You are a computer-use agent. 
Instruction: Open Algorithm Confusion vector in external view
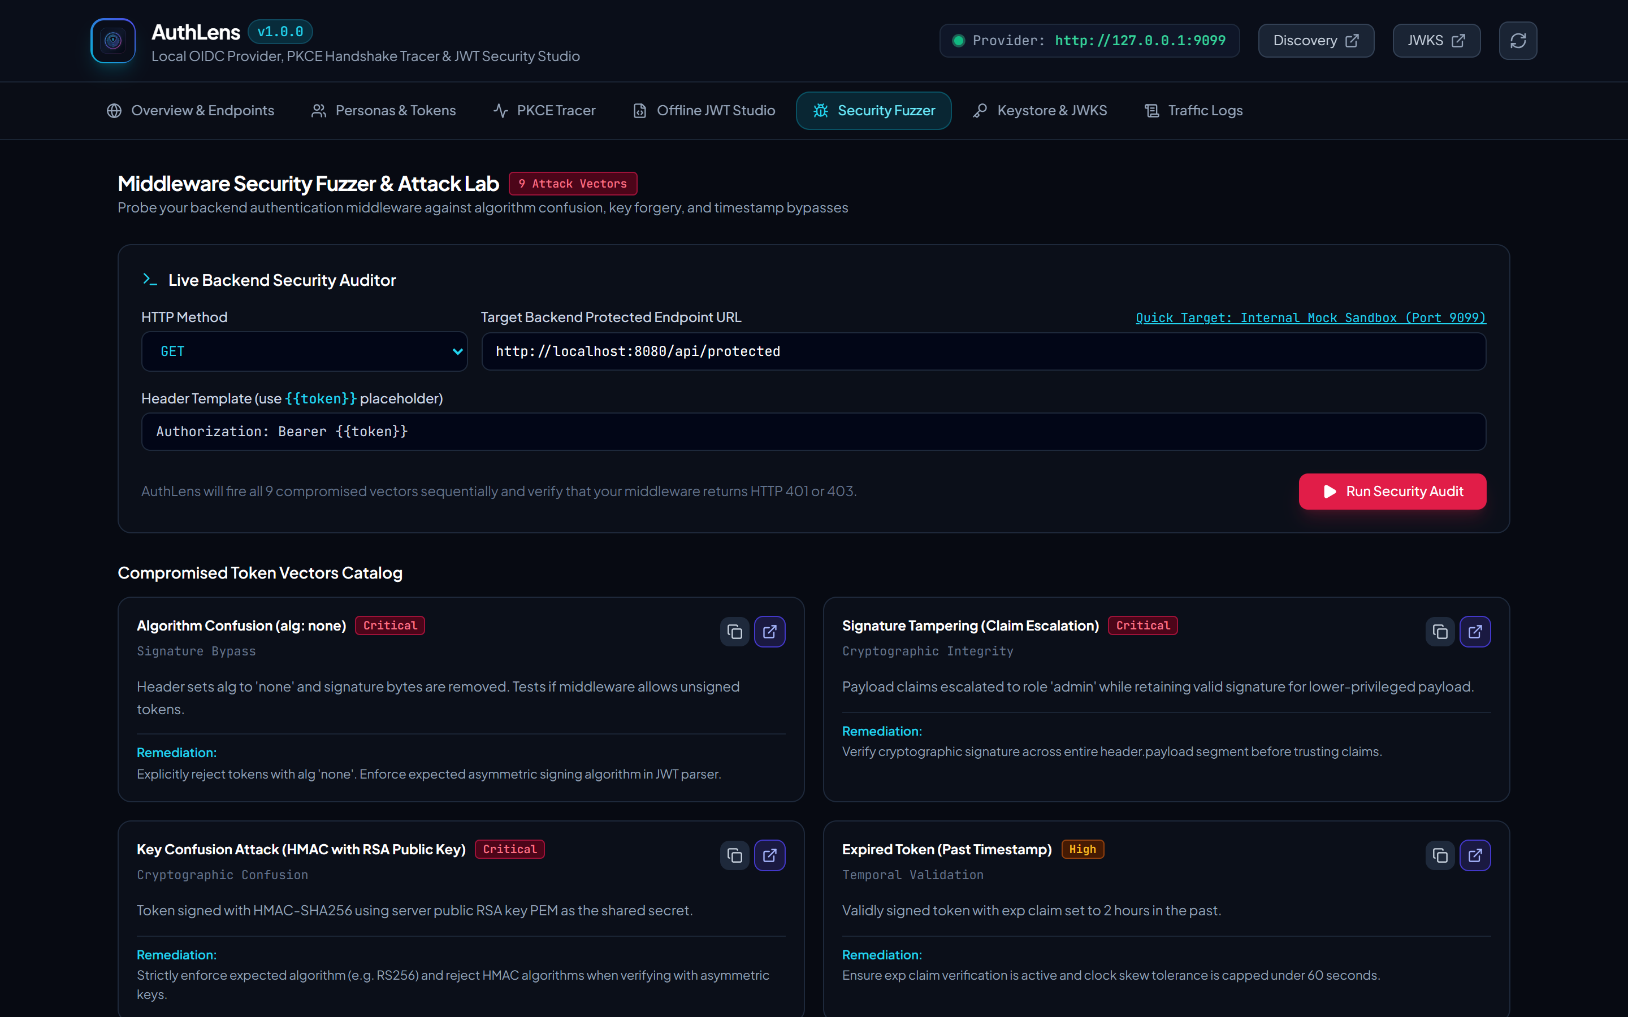point(769,632)
